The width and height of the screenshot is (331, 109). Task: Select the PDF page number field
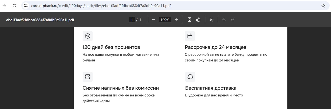[132, 20]
